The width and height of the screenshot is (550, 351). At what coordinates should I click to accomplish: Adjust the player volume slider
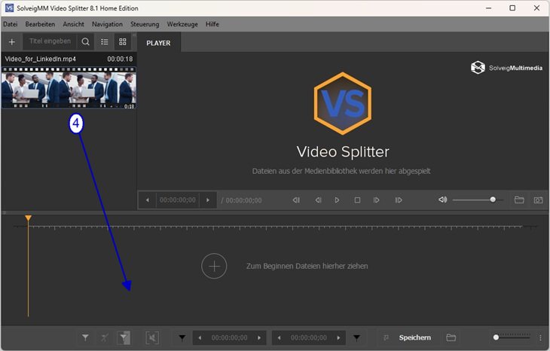(x=478, y=200)
